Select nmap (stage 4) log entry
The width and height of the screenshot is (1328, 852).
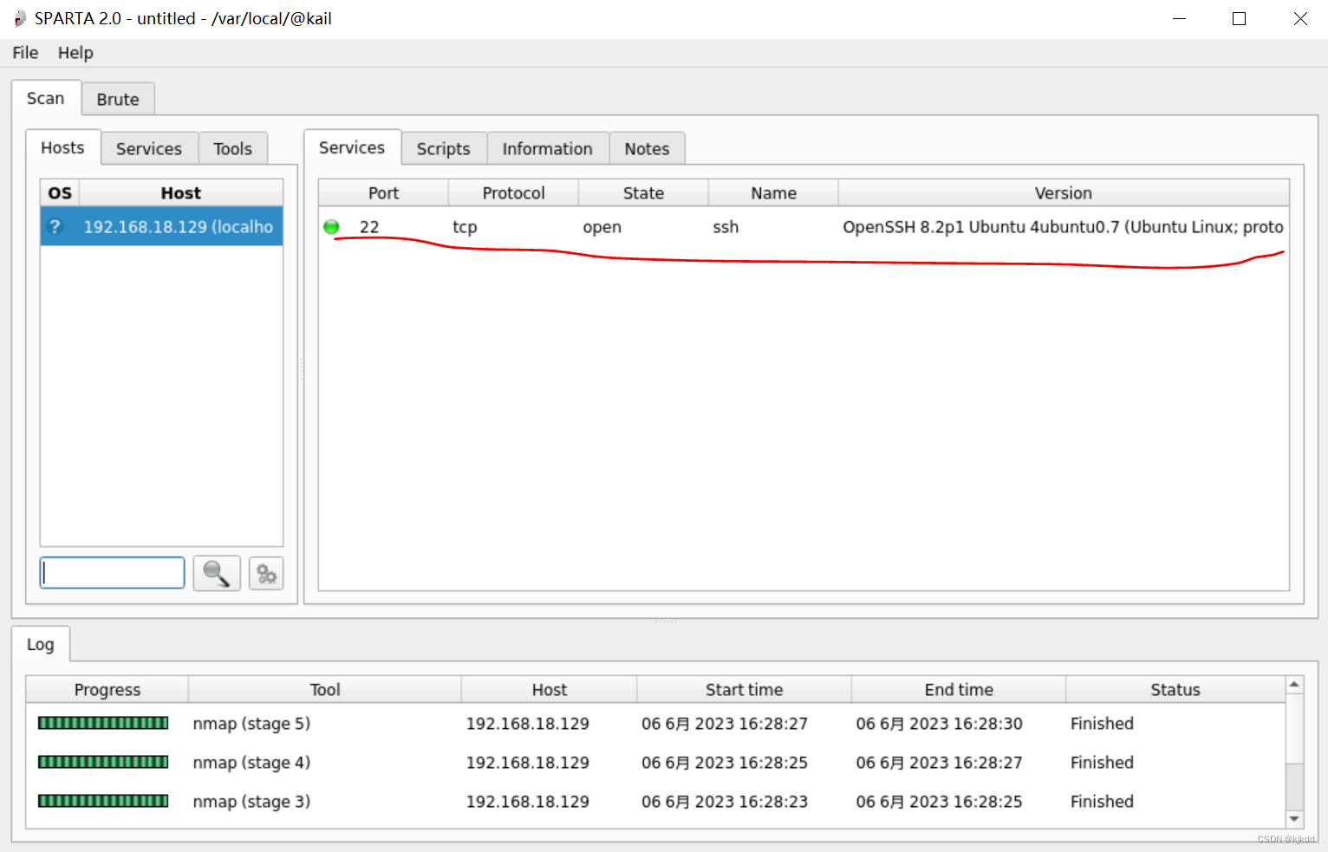click(251, 763)
